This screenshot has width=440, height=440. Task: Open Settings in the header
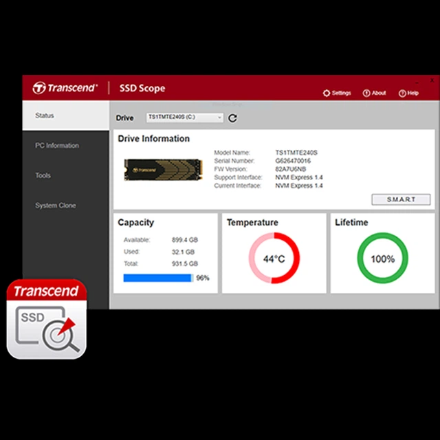point(337,93)
